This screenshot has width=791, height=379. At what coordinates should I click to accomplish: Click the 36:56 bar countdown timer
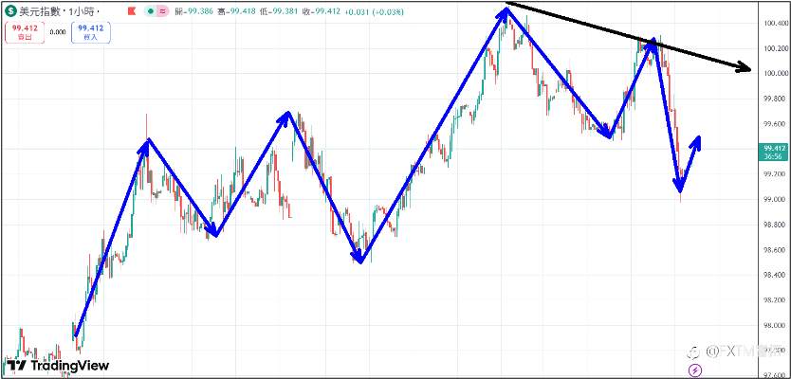(x=775, y=156)
